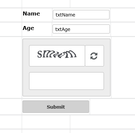This screenshot has width=135, height=133.
Task: Click gray captcha panel background below answer box
Action: [x=66, y=93]
